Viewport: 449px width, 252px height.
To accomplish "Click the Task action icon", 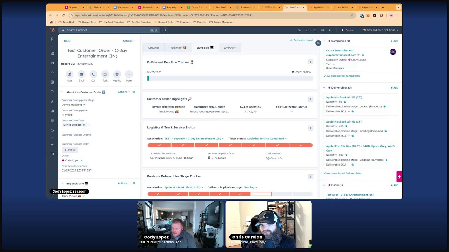I will (105, 74).
